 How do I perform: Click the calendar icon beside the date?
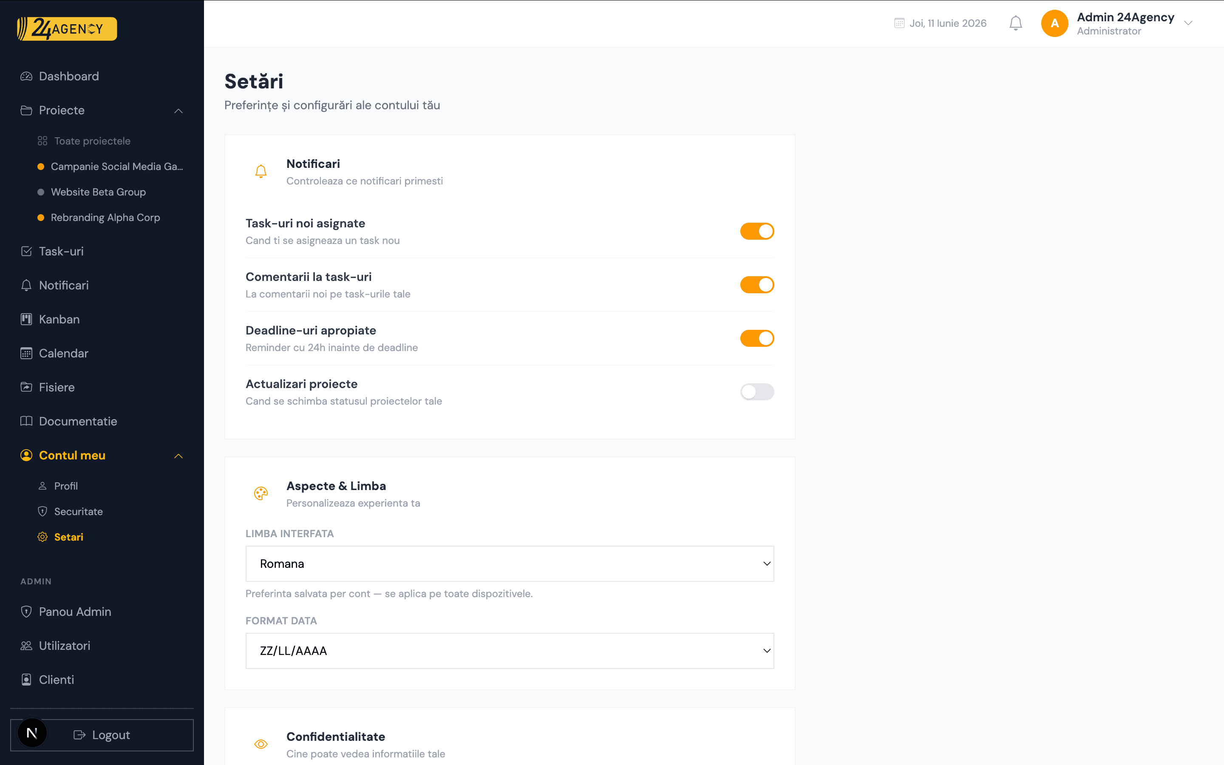899,23
